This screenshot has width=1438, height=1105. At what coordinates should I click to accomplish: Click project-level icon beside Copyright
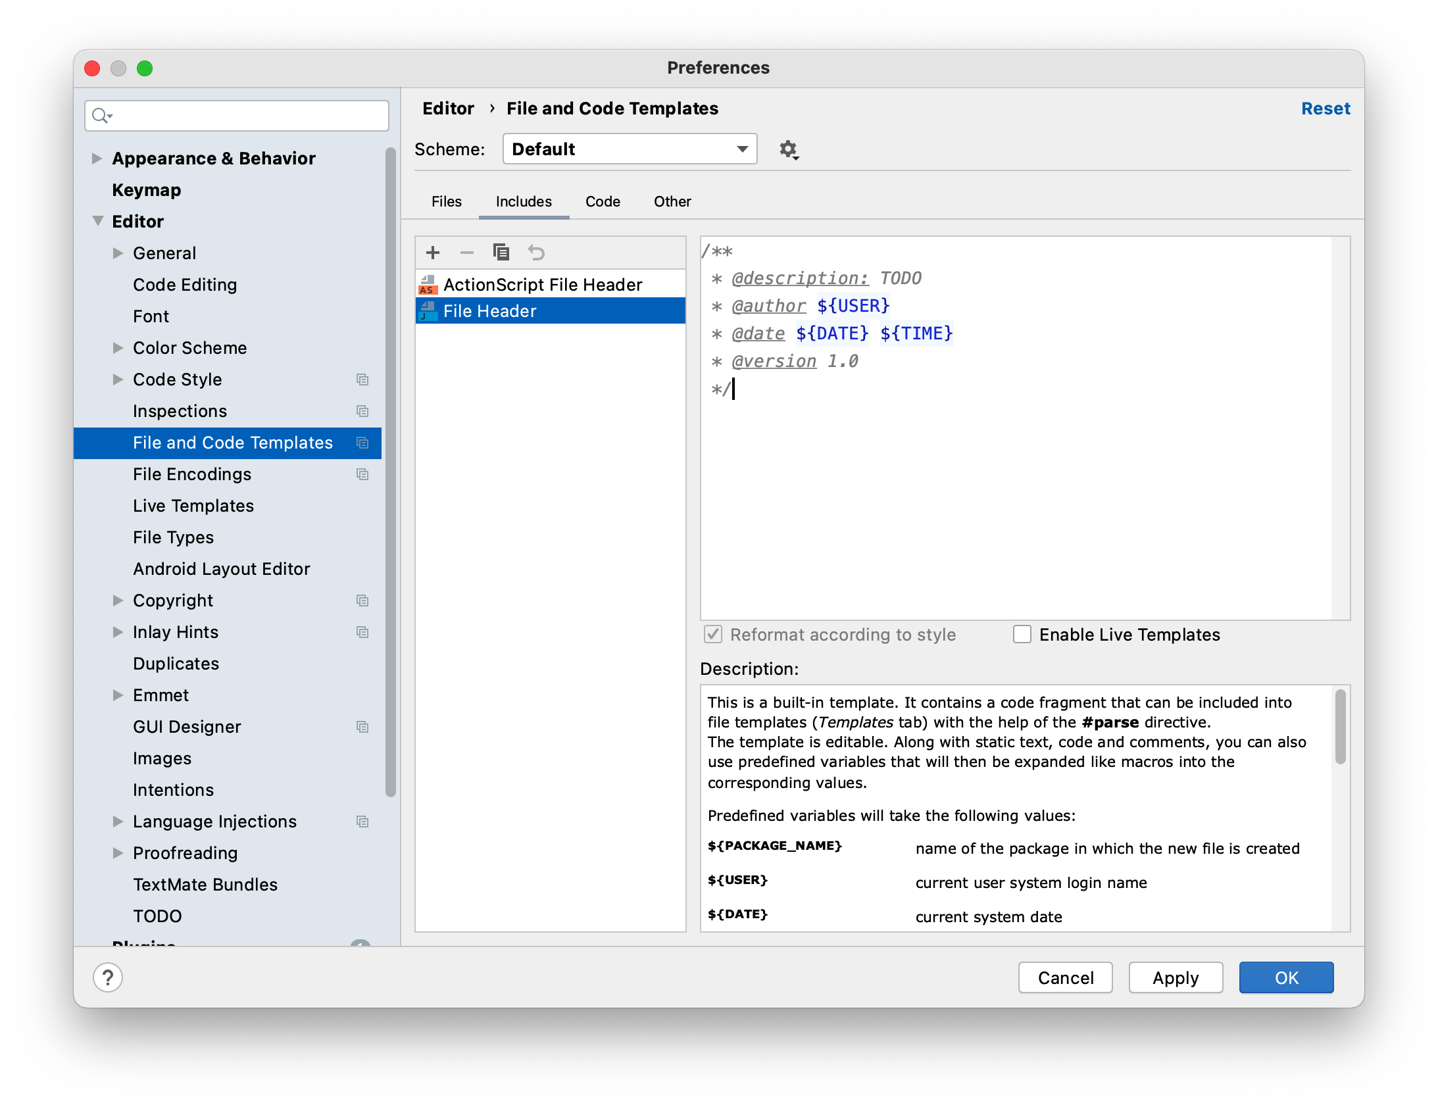(362, 601)
